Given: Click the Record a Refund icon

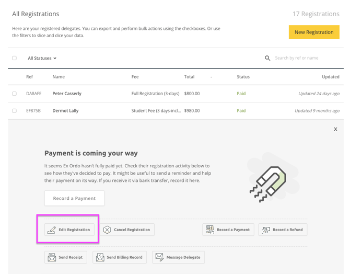Looking at the screenshot, I should coord(266,230).
